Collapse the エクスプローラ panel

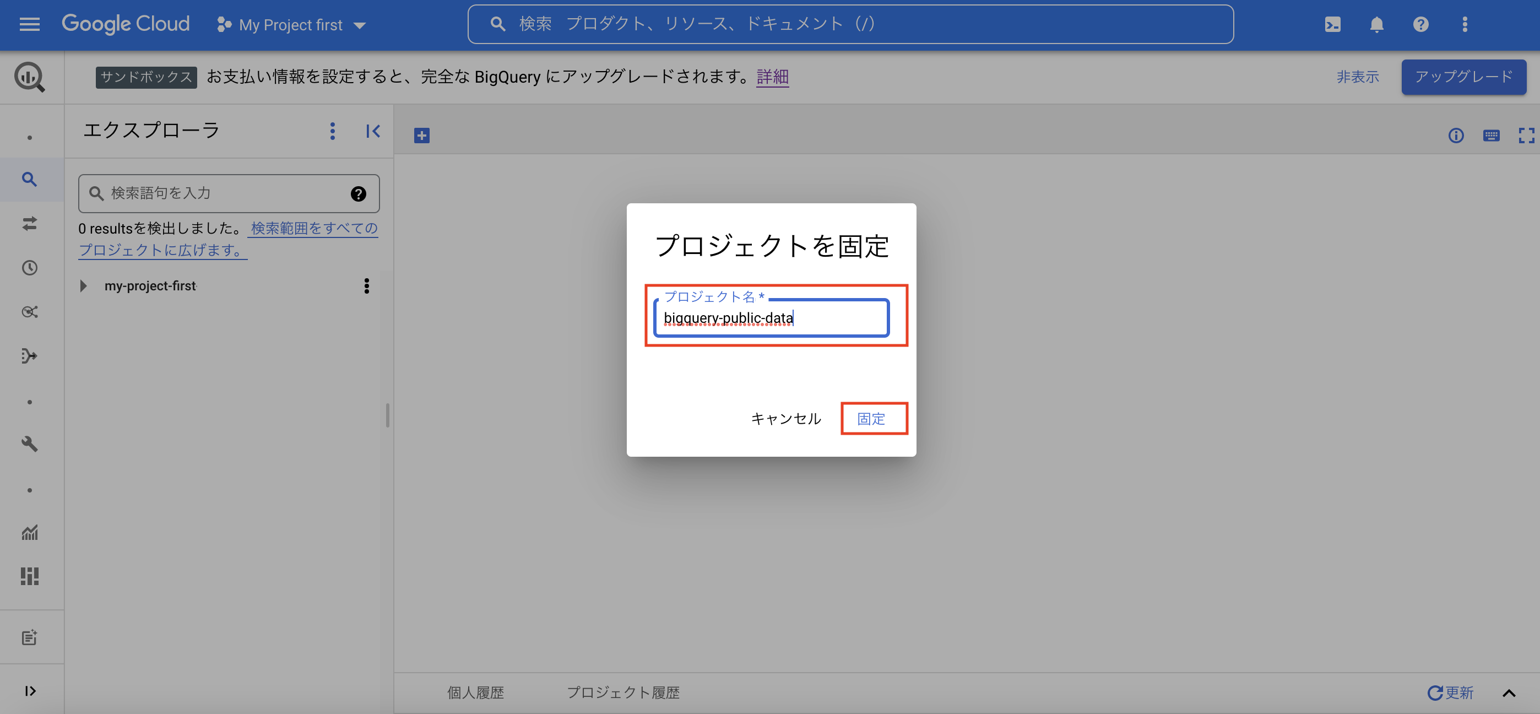pos(373,131)
